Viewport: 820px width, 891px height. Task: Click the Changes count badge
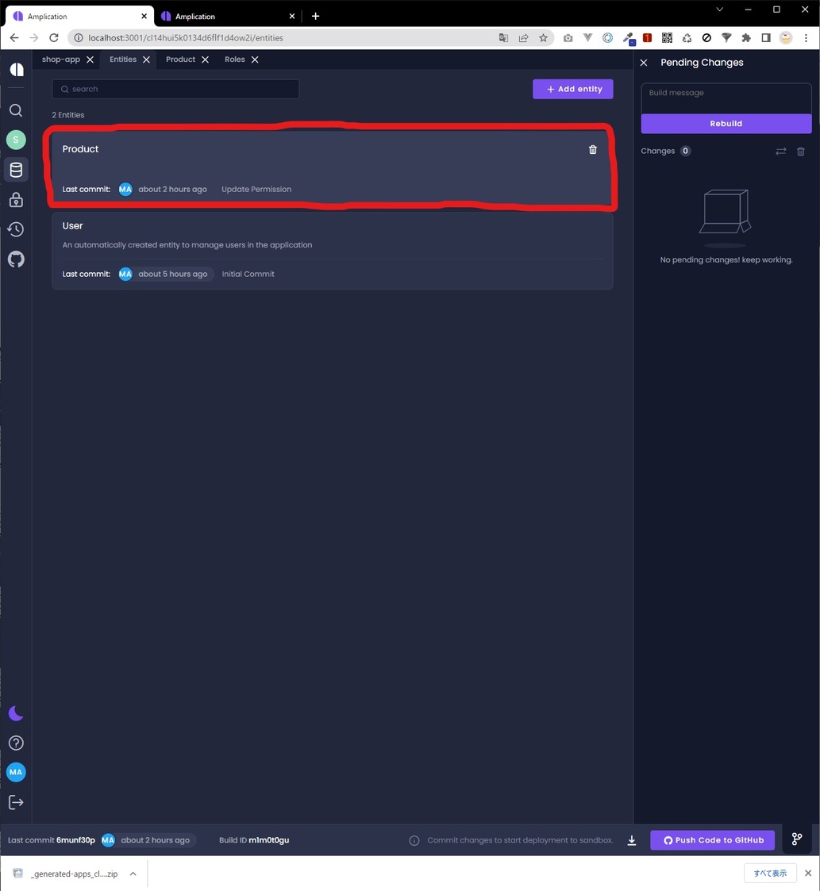tap(685, 152)
